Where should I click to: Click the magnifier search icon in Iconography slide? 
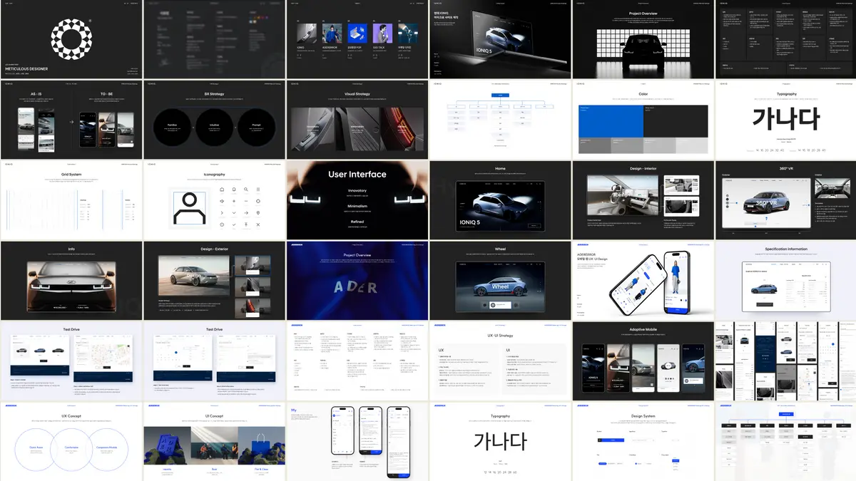(x=246, y=190)
